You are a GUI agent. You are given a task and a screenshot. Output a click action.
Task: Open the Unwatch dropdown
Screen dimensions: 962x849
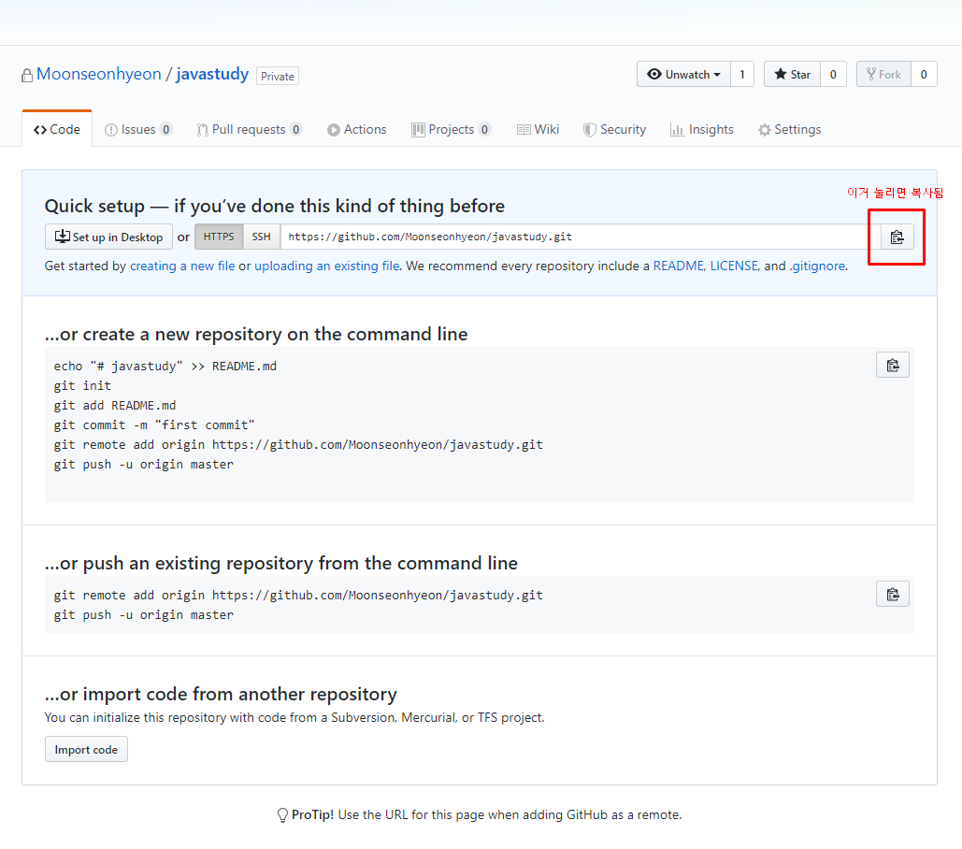(x=683, y=74)
